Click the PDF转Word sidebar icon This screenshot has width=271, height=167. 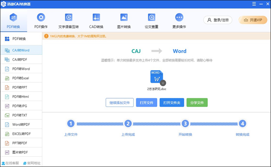tap(7, 69)
